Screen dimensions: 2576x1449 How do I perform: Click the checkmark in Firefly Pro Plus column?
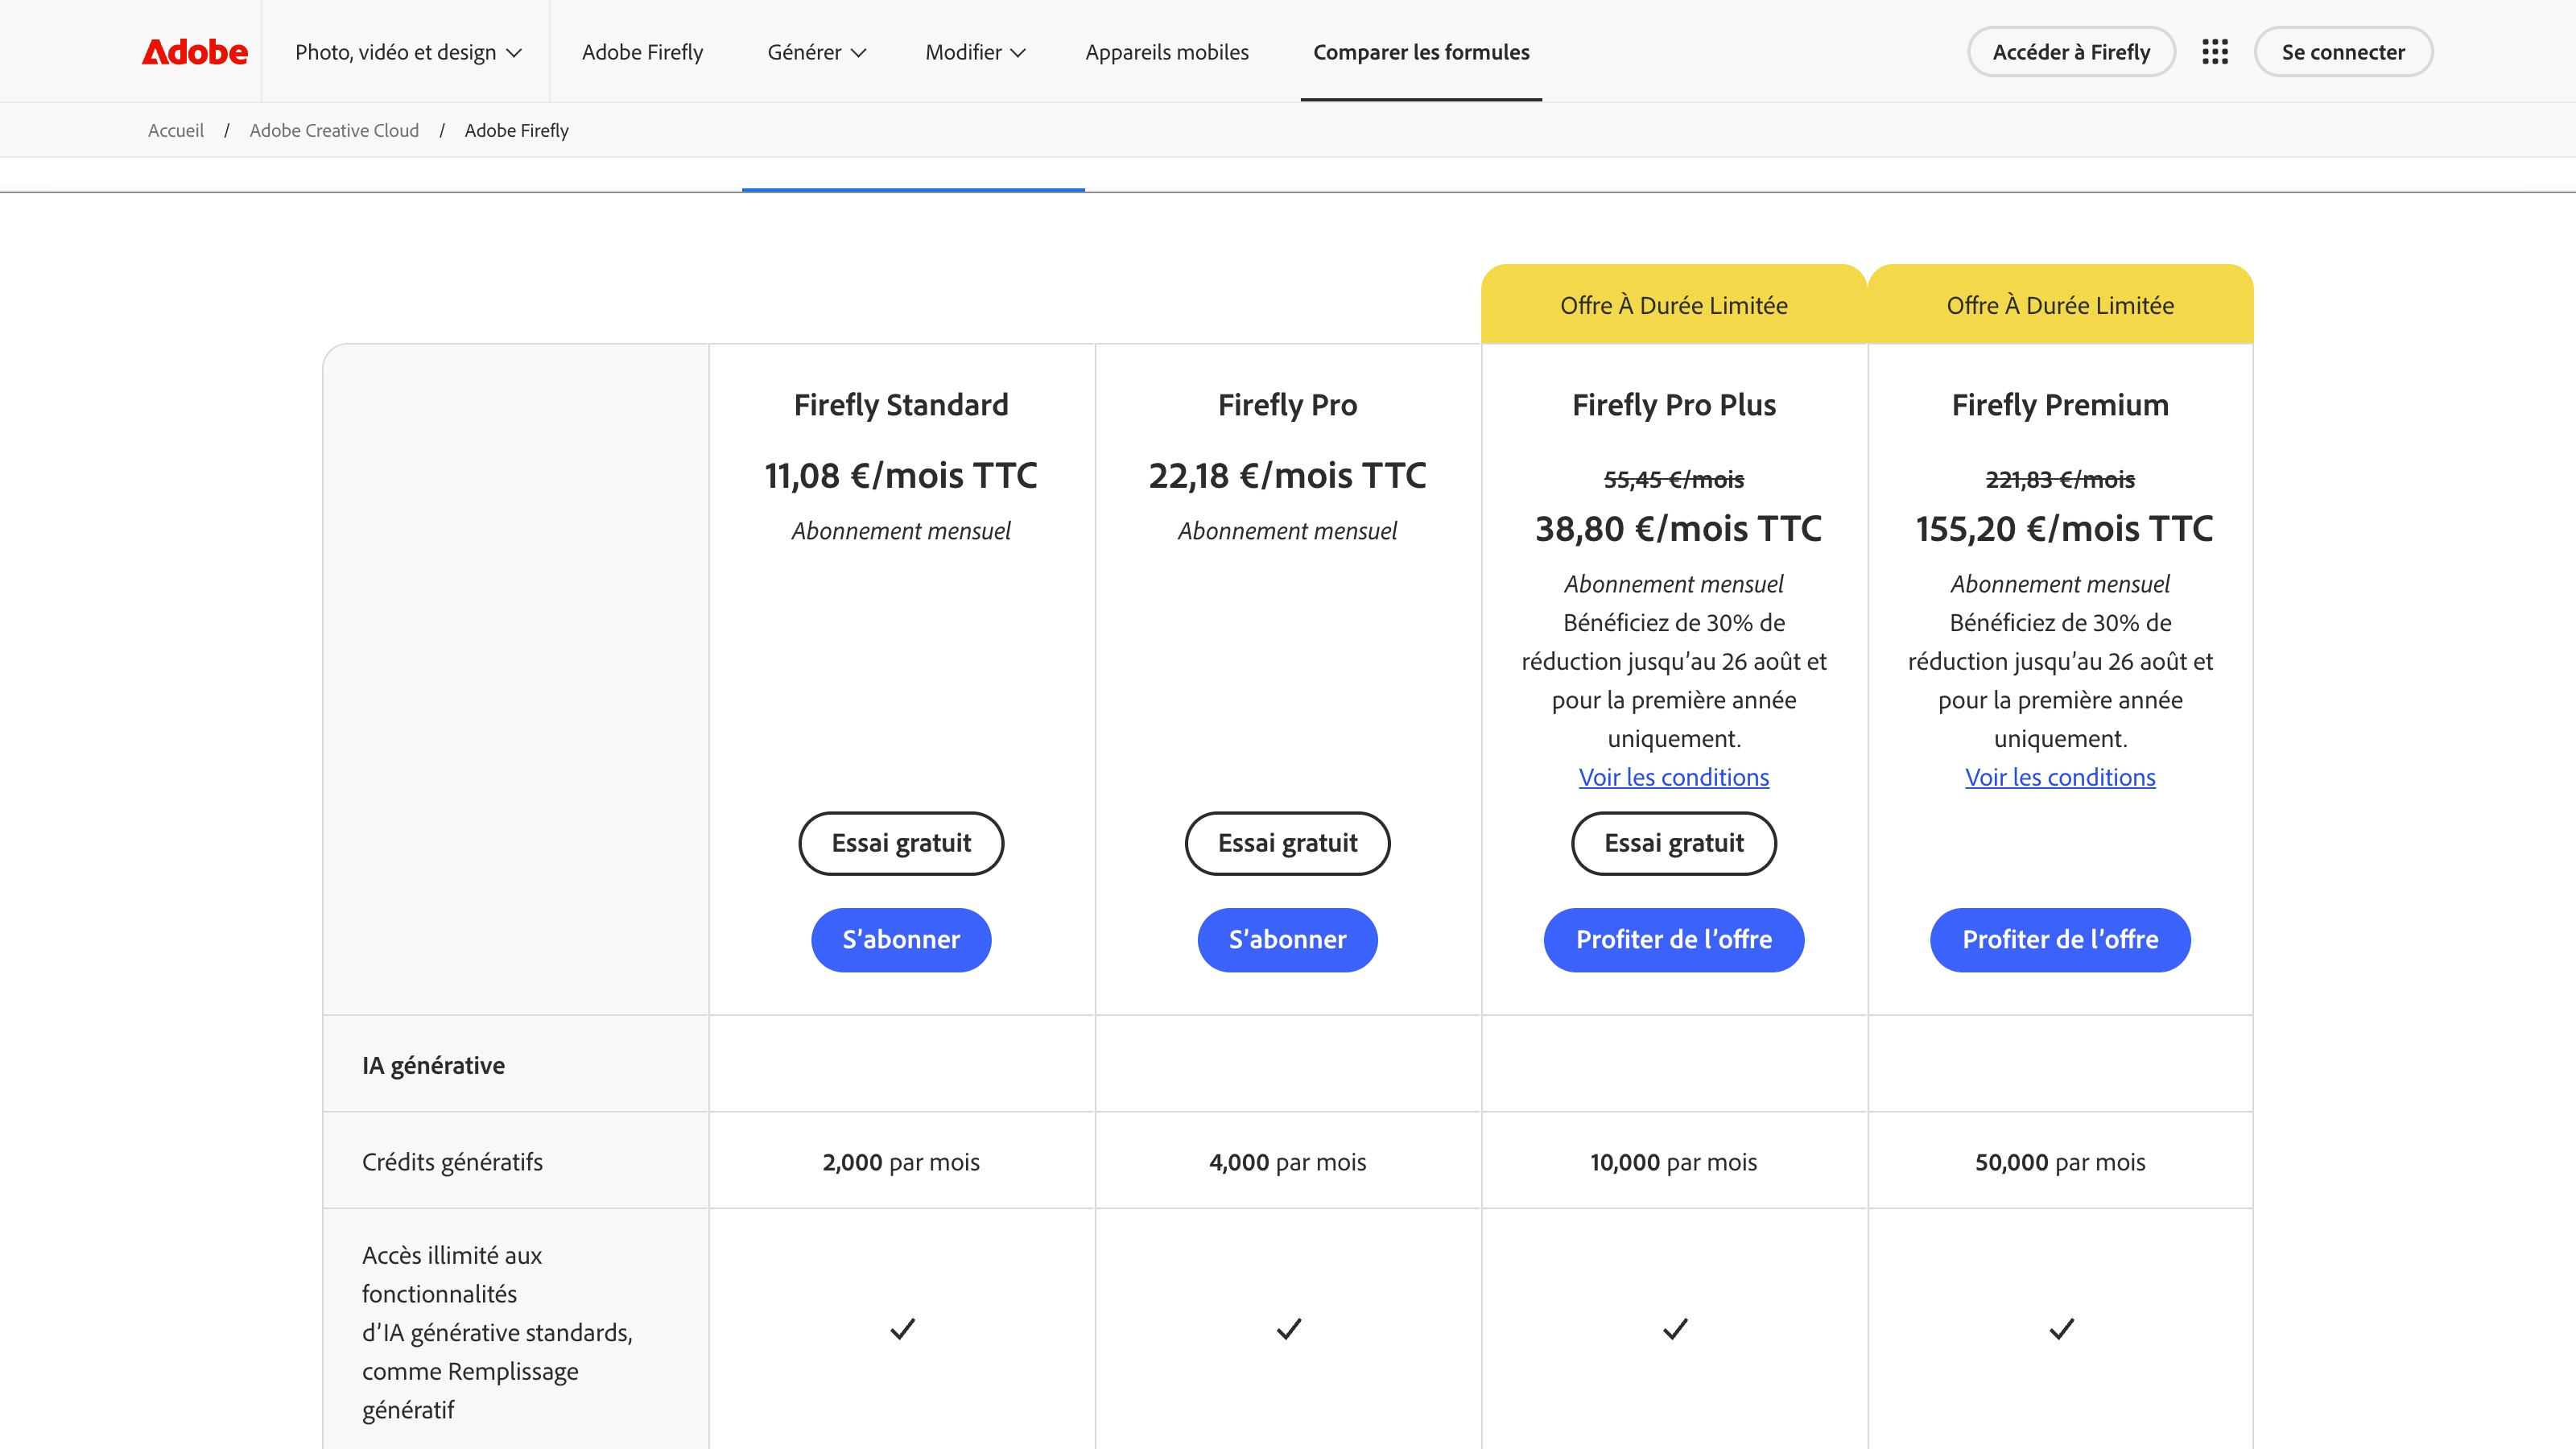click(1675, 1329)
